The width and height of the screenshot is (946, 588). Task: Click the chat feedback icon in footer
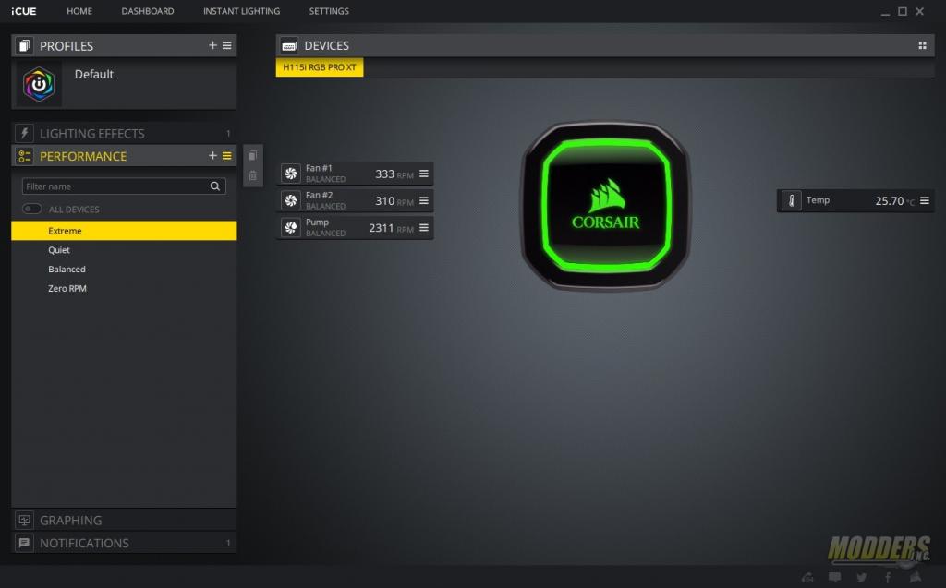(x=834, y=577)
